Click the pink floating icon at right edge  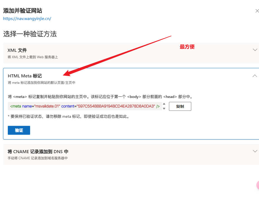pos(257,185)
